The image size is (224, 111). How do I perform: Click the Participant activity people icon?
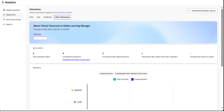4,20
